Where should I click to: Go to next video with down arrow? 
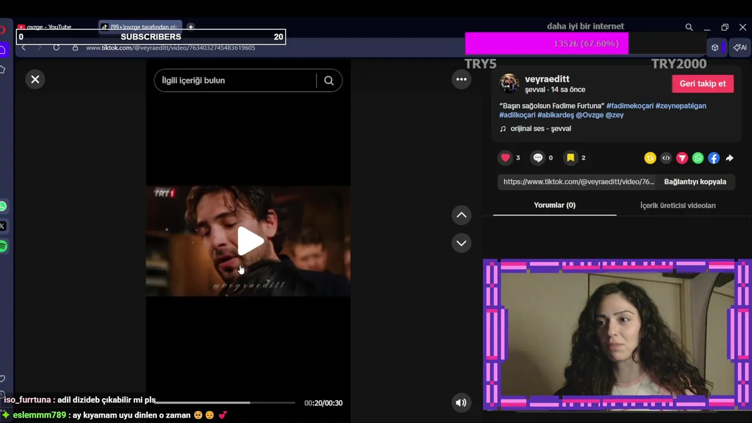point(461,243)
